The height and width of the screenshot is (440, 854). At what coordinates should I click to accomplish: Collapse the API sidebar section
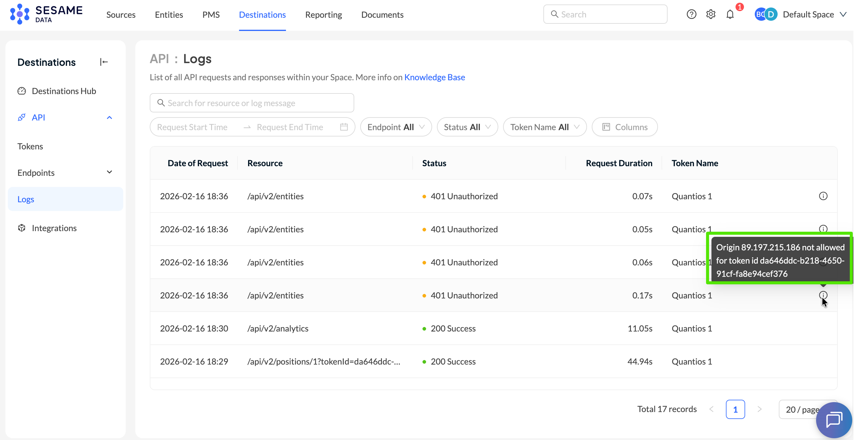(x=109, y=118)
